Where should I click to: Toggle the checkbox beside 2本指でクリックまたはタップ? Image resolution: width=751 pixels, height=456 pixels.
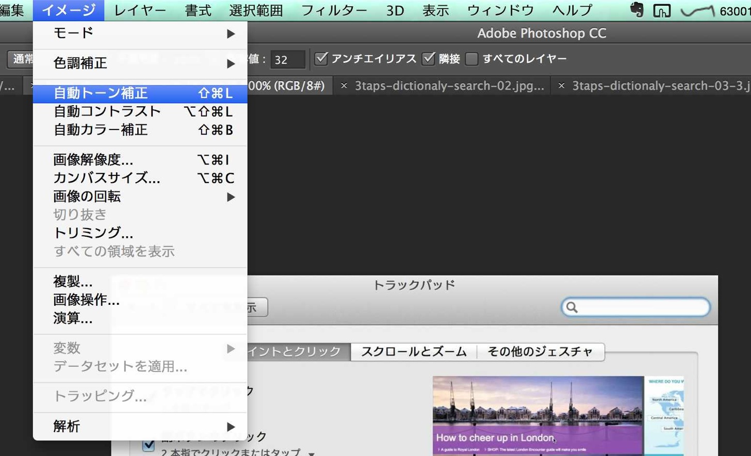click(x=149, y=445)
